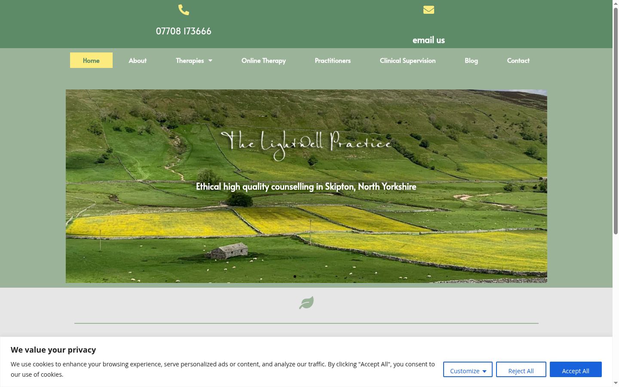Viewport: 619px width, 387px height.
Task: Click the "We value your privacy" heading
Action: point(53,350)
